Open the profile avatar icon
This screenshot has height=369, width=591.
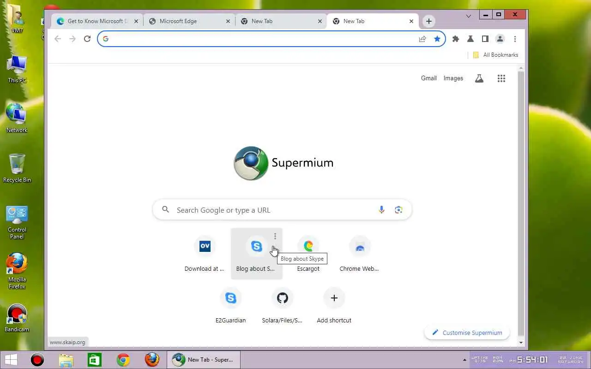[500, 39]
